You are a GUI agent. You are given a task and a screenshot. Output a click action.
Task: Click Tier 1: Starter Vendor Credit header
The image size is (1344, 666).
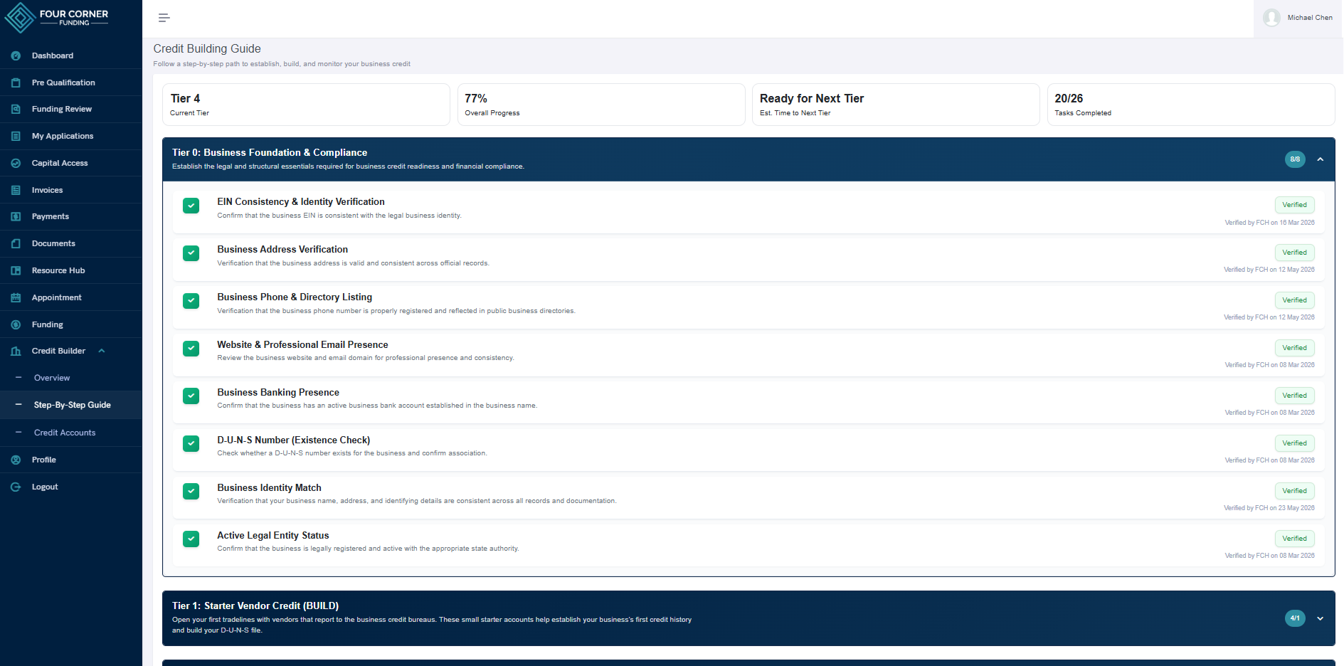[x=748, y=618]
